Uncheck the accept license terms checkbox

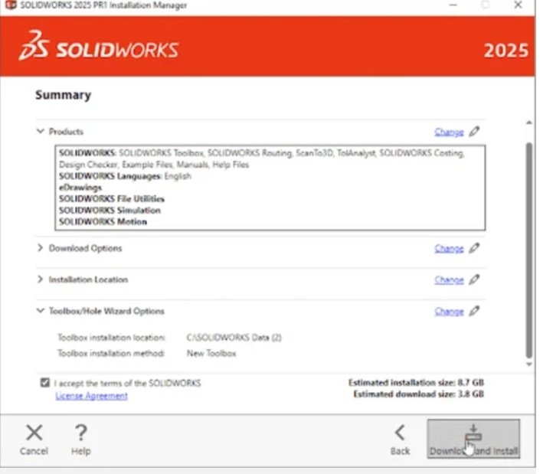coord(44,382)
